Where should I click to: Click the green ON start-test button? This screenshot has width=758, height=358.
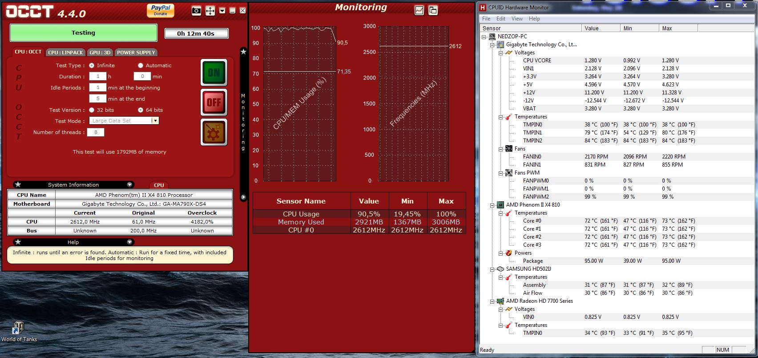pos(214,72)
